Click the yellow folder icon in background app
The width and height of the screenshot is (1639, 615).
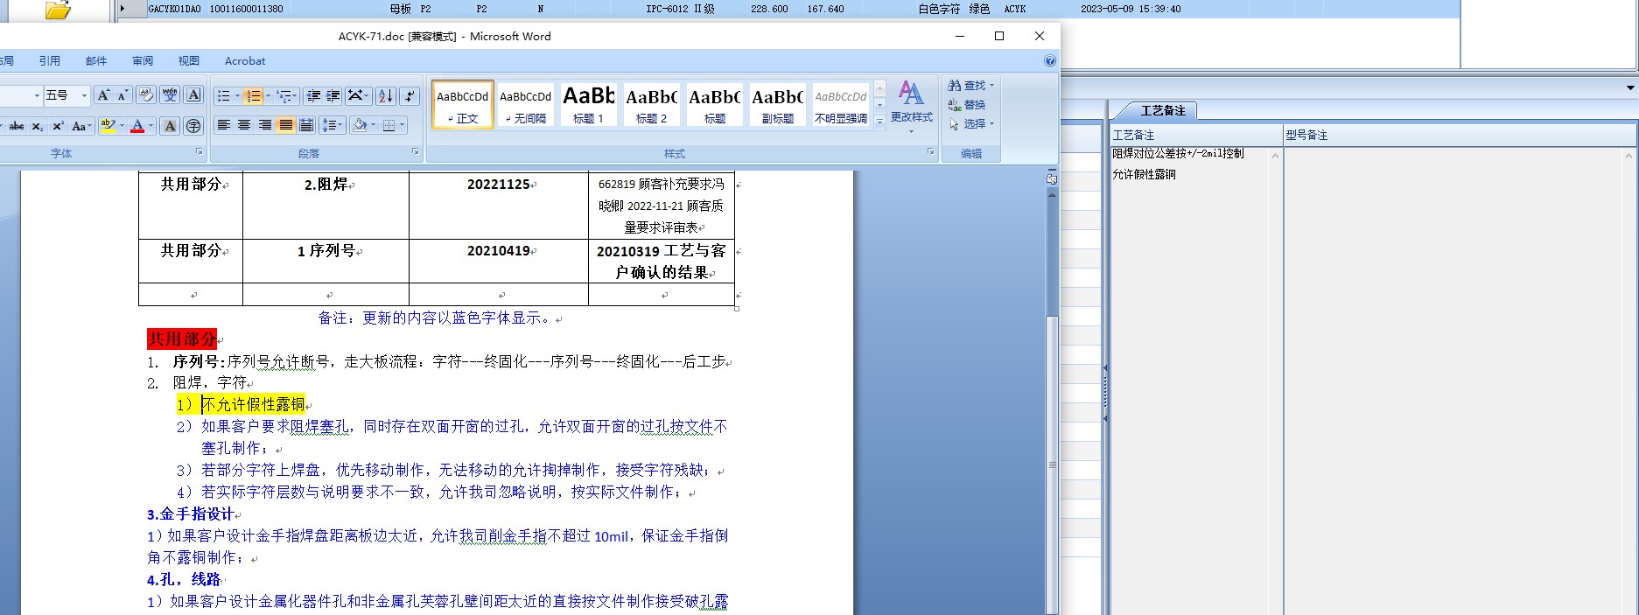click(x=58, y=10)
